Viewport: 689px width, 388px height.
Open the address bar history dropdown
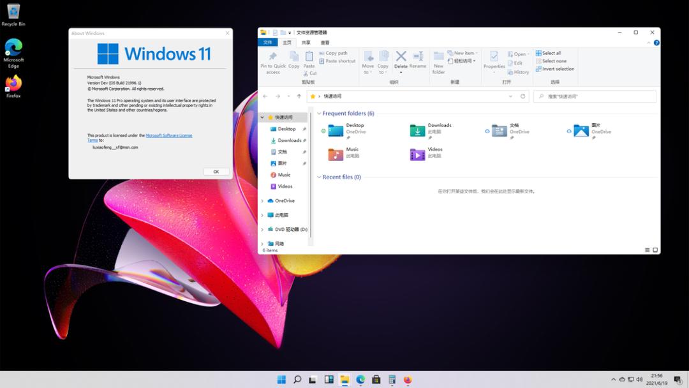click(x=510, y=96)
